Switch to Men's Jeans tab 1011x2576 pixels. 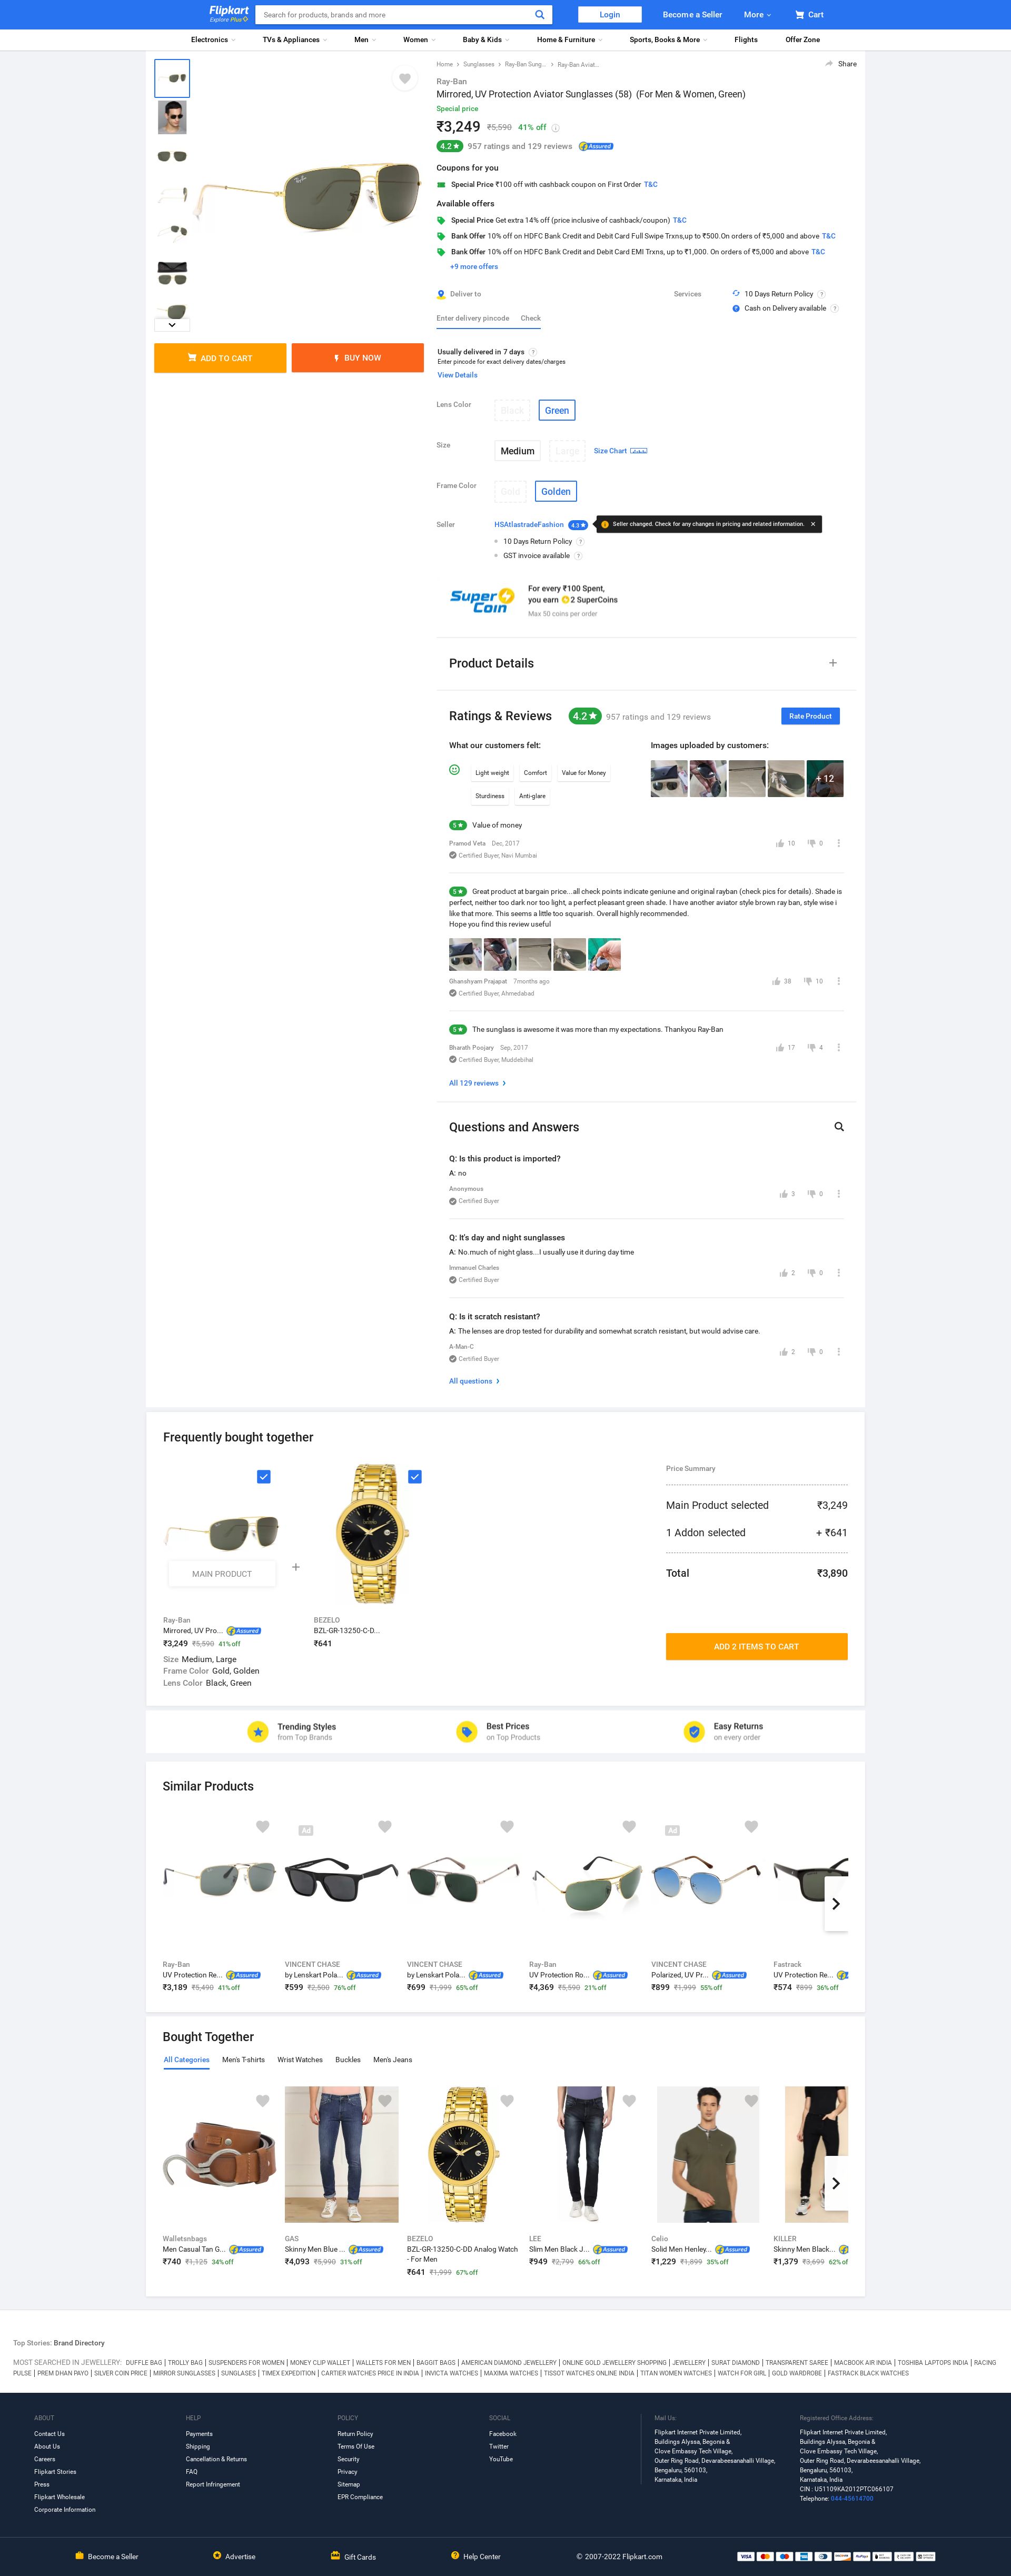click(x=393, y=2060)
